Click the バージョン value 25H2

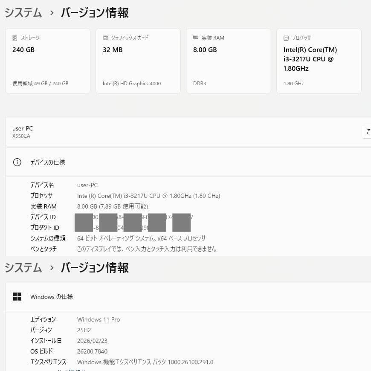click(x=84, y=330)
